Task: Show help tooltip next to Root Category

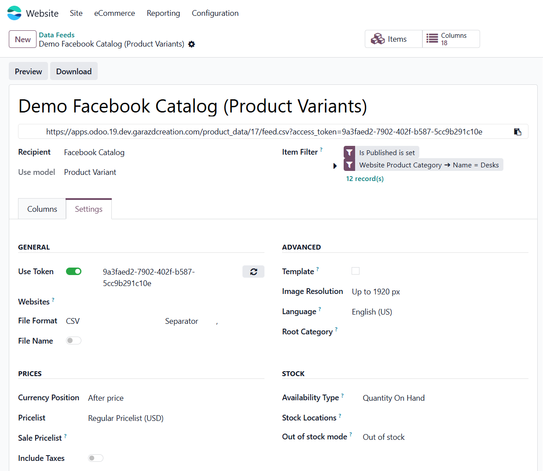Action: click(x=336, y=329)
